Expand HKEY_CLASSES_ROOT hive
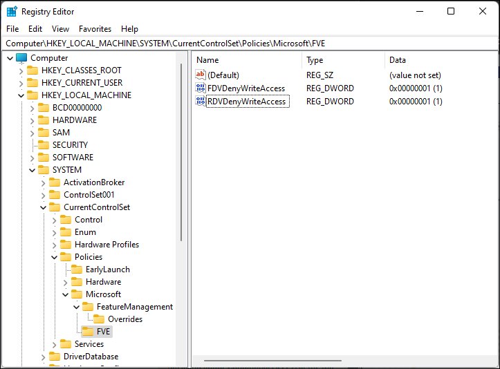This screenshot has width=500, height=369. [21, 70]
